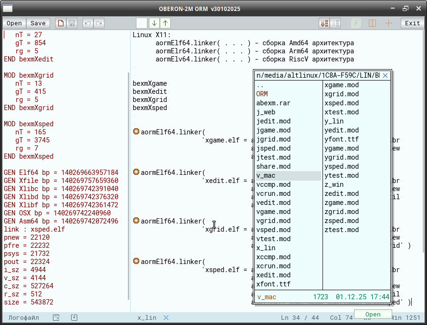The height and width of the screenshot is (325, 427).
Task: Click the redo arrow icon
Action: 99,23
